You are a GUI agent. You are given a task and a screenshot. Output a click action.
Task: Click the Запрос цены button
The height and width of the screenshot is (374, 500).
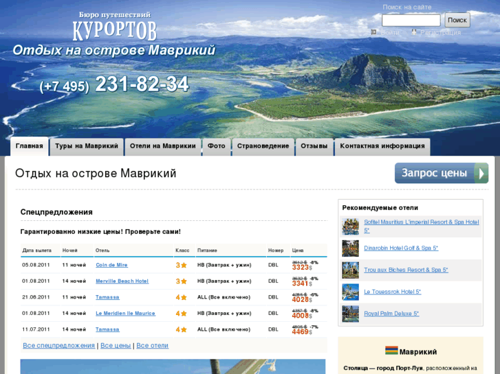[442, 173]
